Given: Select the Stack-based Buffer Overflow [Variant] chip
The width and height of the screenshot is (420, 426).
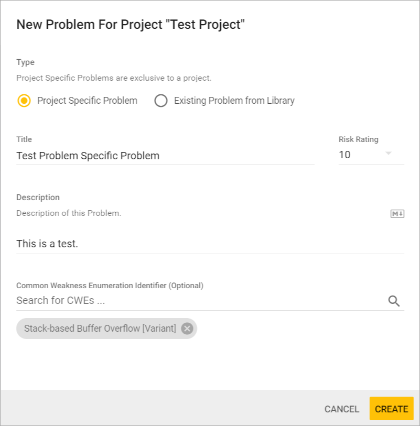Looking at the screenshot, I should click(x=100, y=329).
